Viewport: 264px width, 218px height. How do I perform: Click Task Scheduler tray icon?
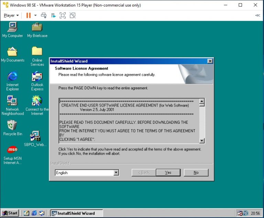[240, 213]
